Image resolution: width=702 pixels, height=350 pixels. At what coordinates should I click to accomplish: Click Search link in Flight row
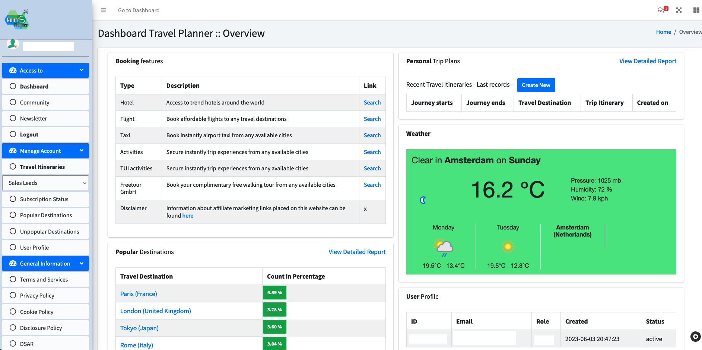pos(372,119)
